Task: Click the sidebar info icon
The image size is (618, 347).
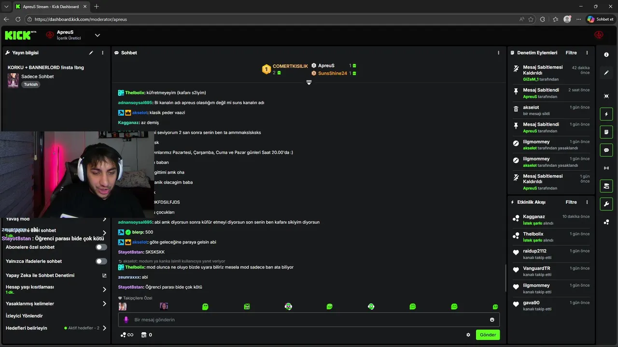Action: pos(606,55)
